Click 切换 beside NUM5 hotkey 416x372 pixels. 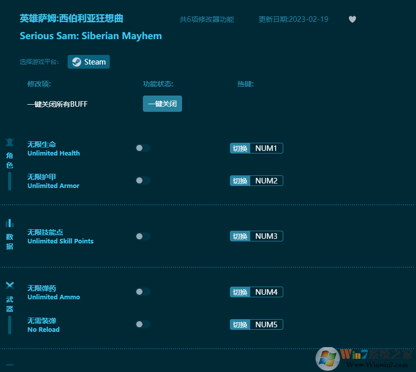pyautogui.click(x=240, y=325)
